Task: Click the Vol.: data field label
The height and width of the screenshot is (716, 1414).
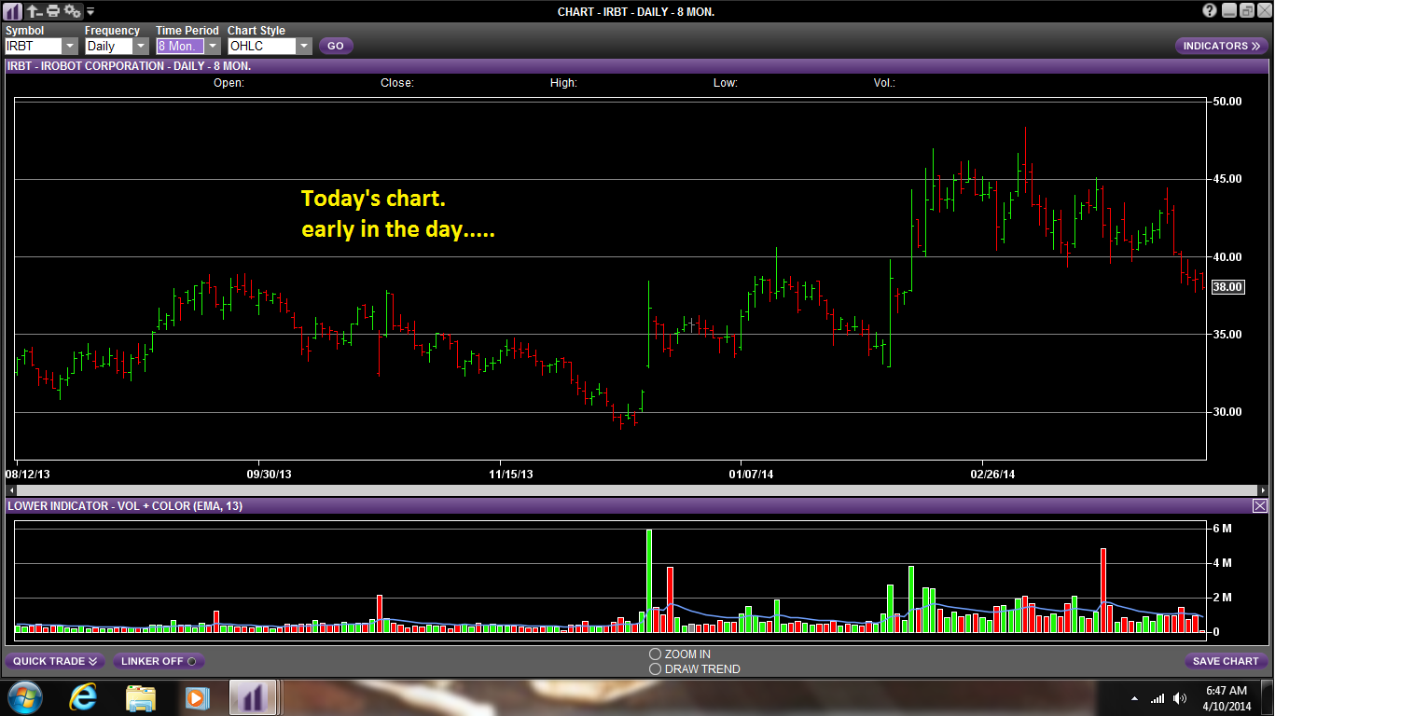Action: 884,83
